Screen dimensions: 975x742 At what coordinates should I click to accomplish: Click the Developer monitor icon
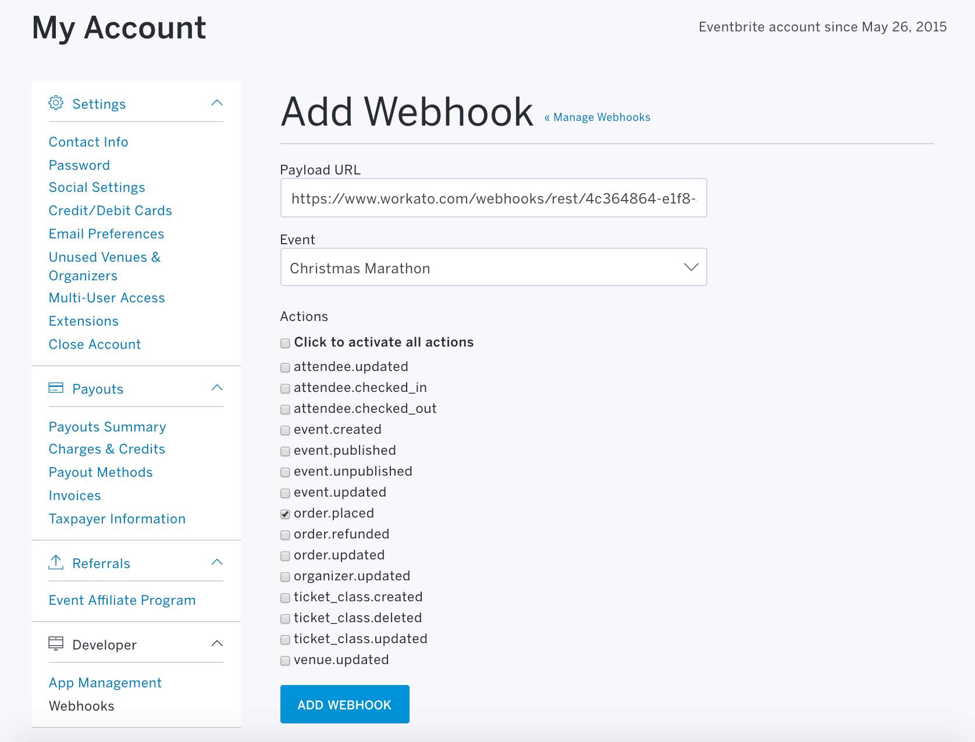point(55,644)
